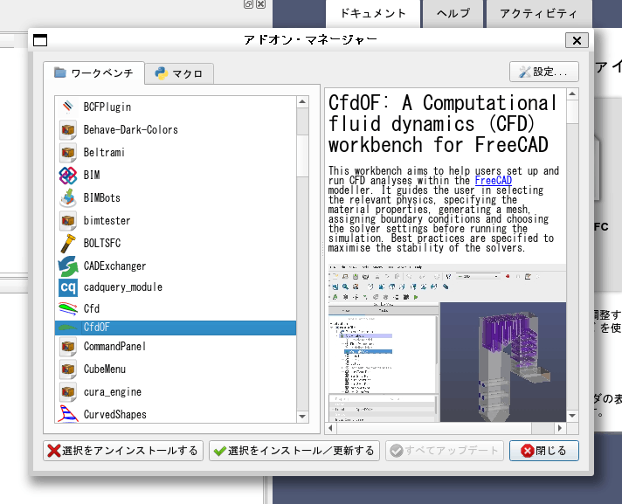Select cadquery_module entry

176,287
